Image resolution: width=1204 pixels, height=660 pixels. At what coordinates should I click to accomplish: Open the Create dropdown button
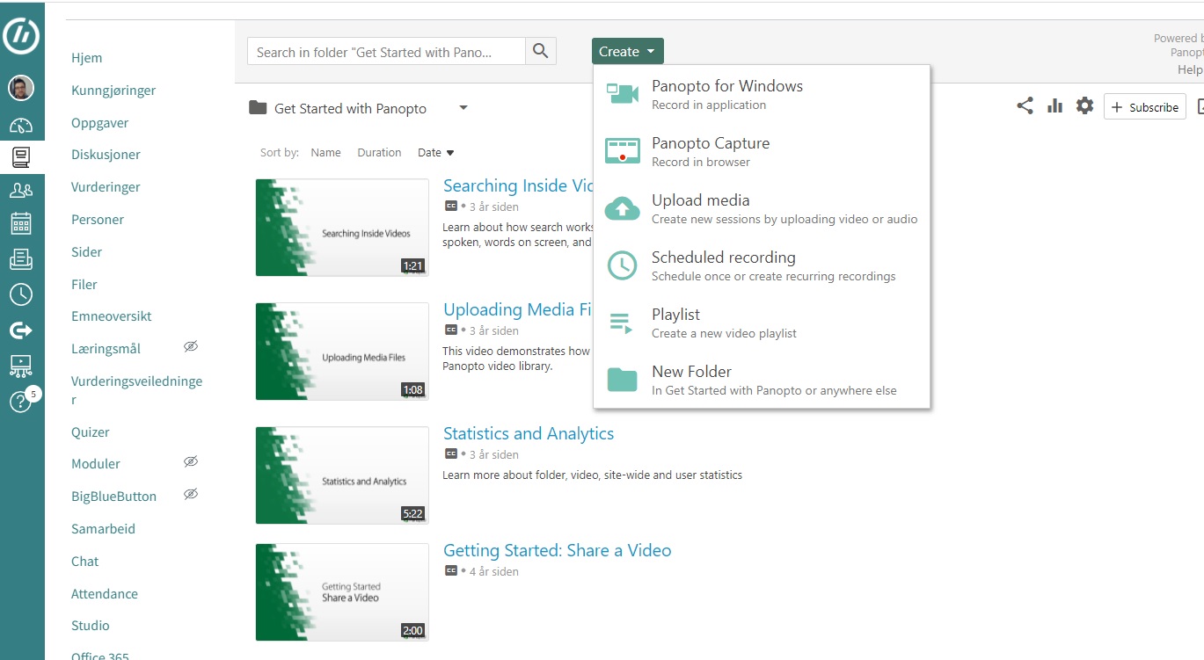click(x=627, y=51)
